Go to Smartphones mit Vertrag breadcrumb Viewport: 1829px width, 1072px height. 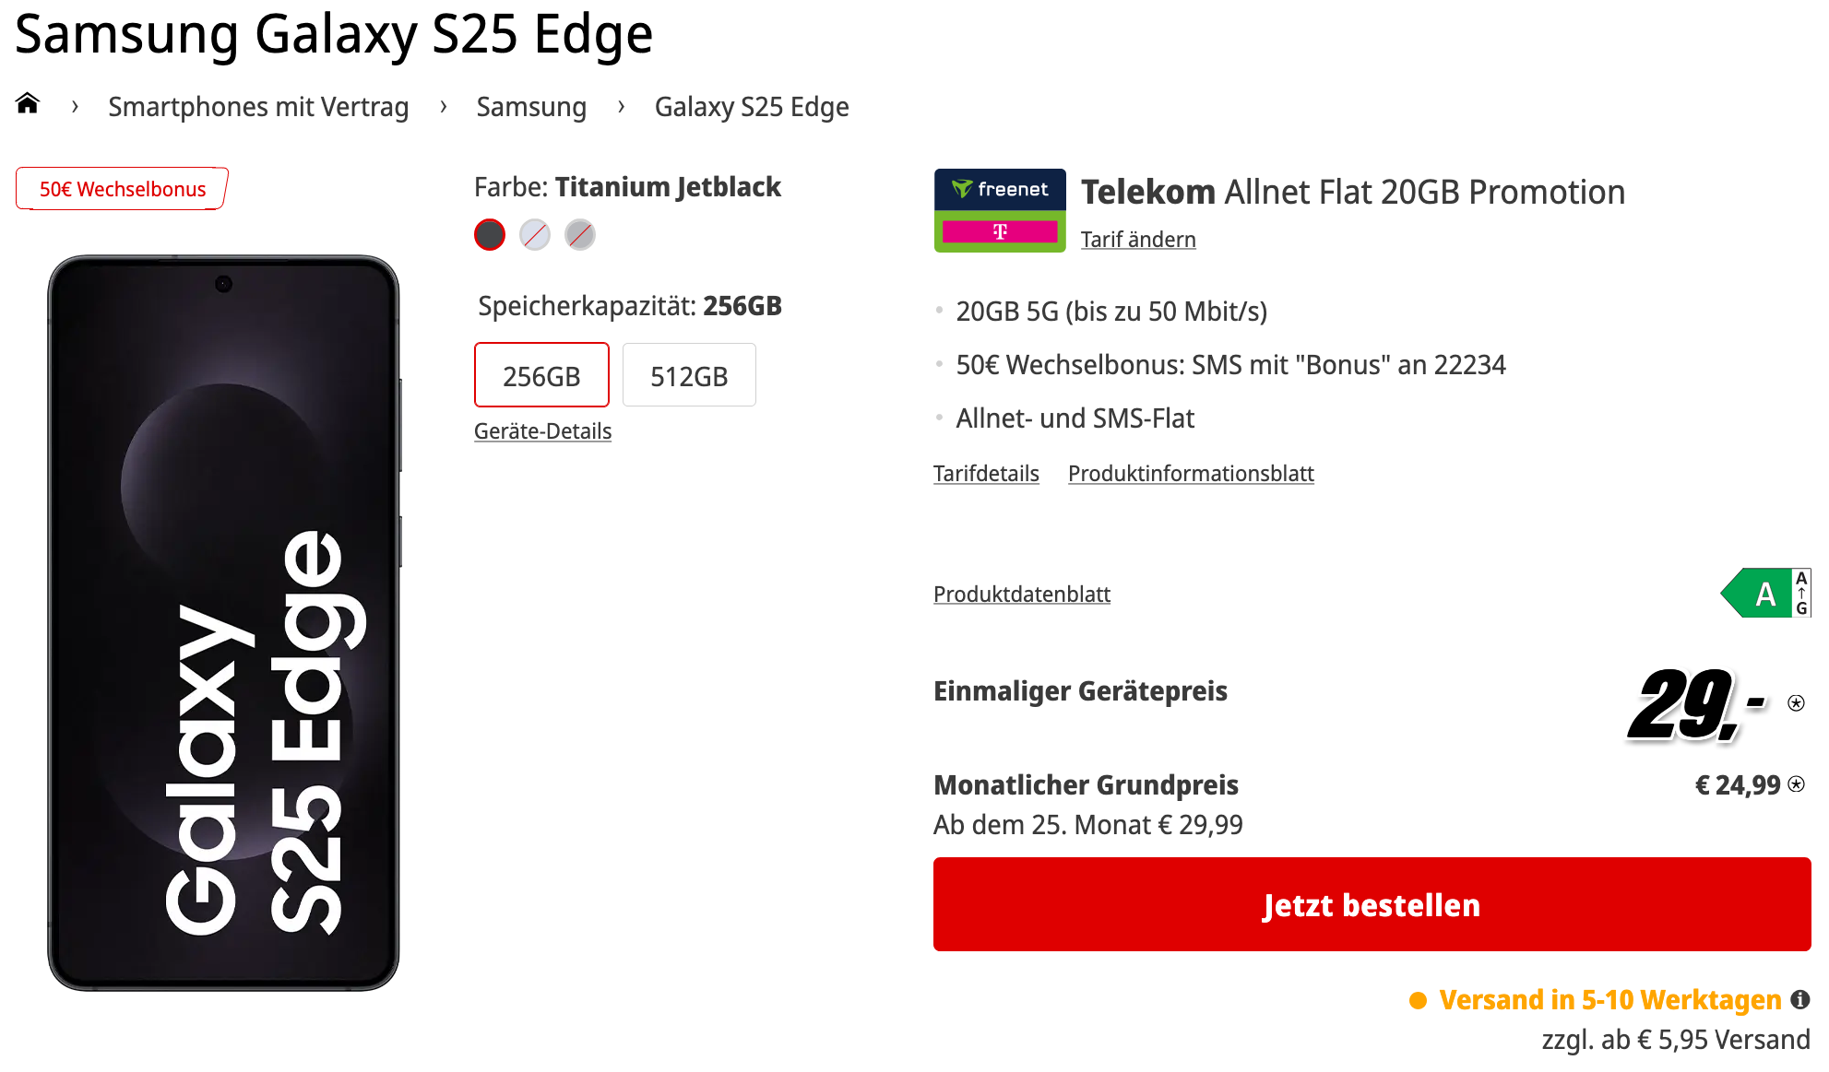258,107
